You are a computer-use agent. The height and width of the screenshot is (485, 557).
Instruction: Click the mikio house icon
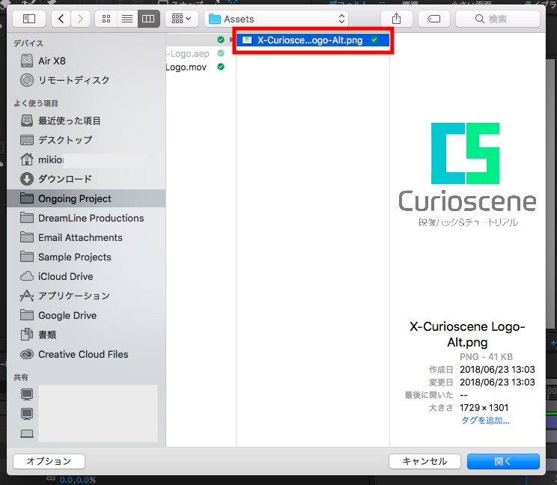(27, 159)
